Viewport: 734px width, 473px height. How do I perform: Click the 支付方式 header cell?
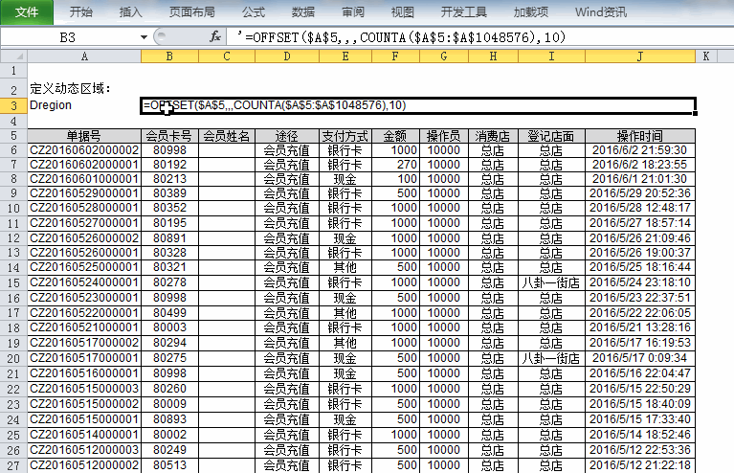click(345, 136)
